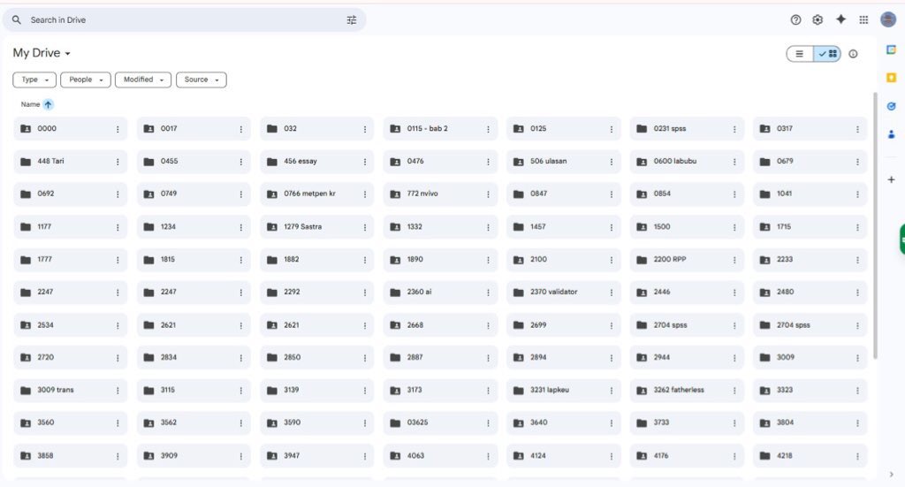Open Contacts in side panel
Image resolution: width=905 pixels, height=487 pixels.
click(891, 134)
